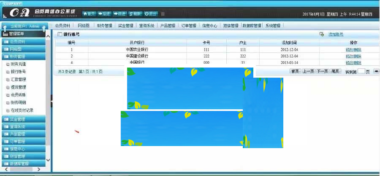Click the sidebar vertical scrollbar down arrow
The width and height of the screenshot is (380, 176).
[48, 160]
